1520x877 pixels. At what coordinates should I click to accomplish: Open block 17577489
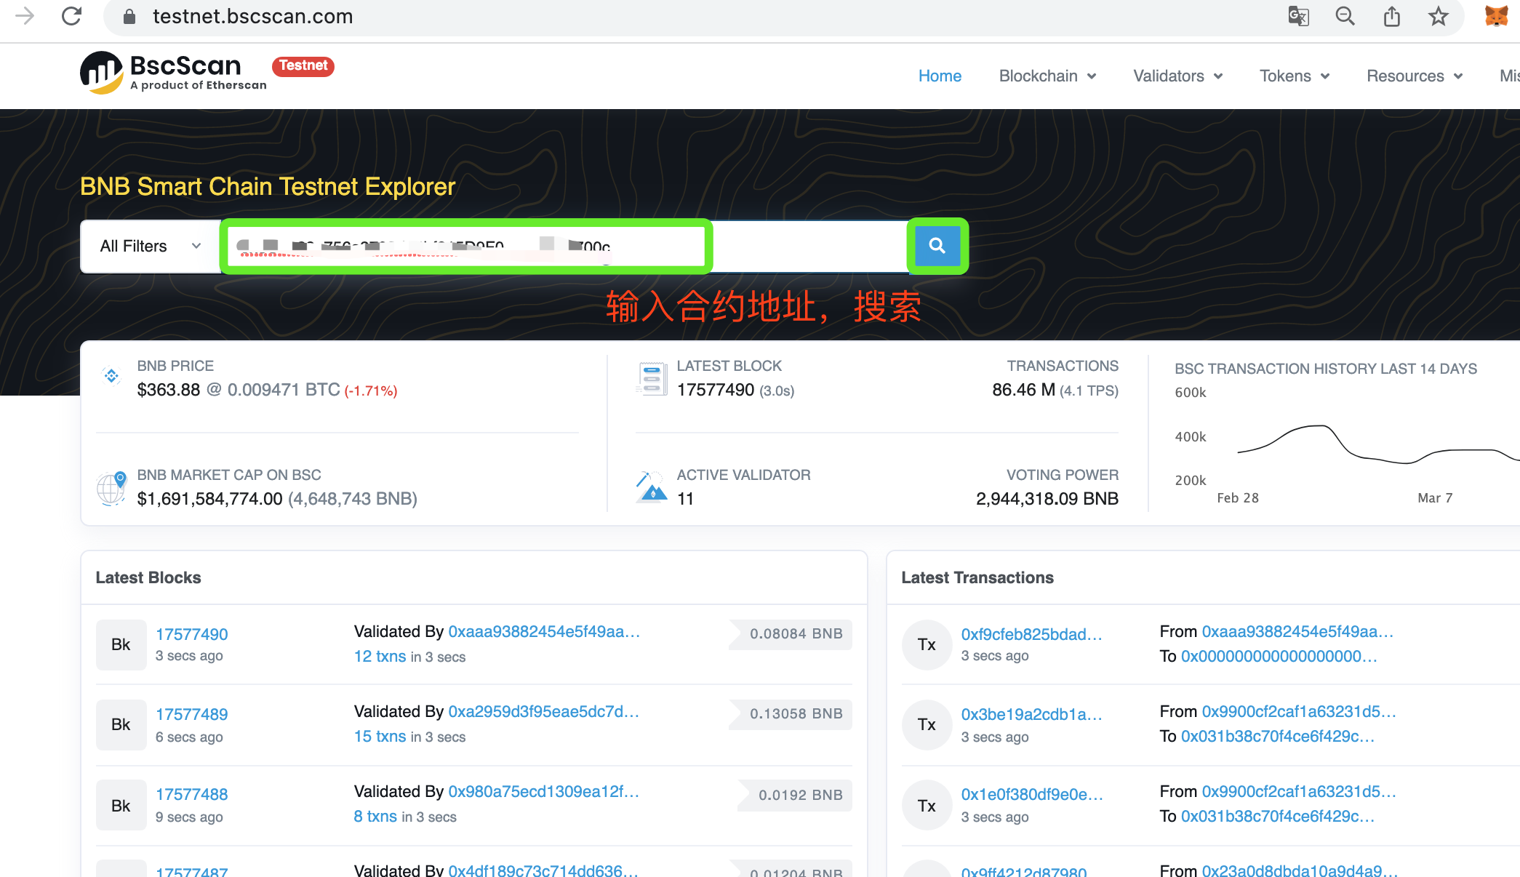pyautogui.click(x=191, y=714)
